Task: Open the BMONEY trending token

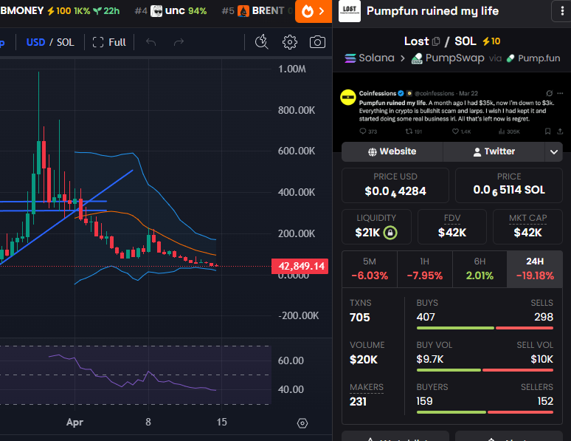Action: pyautogui.click(x=60, y=11)
